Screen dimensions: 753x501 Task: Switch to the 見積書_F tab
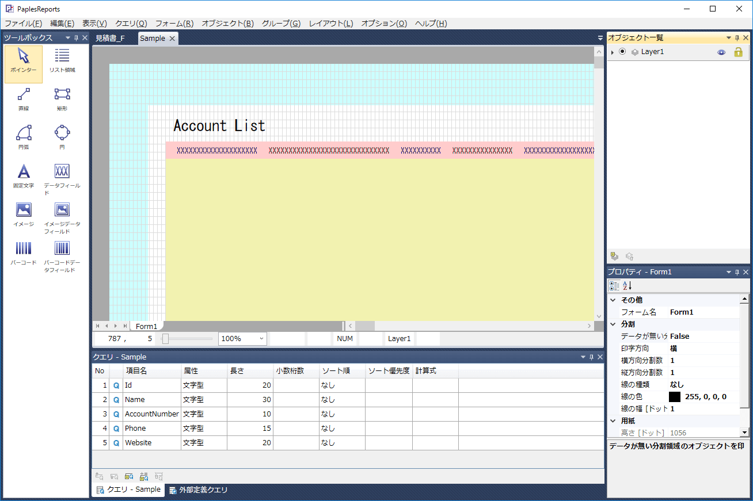pyautogui.click(x=110, y=39)
